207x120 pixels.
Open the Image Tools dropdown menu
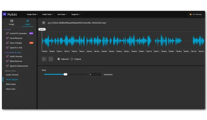click(x=33, y=14)
